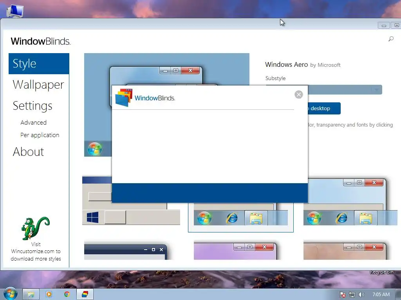
Task: Switch to the Wallpaper section
Action: 38,84
